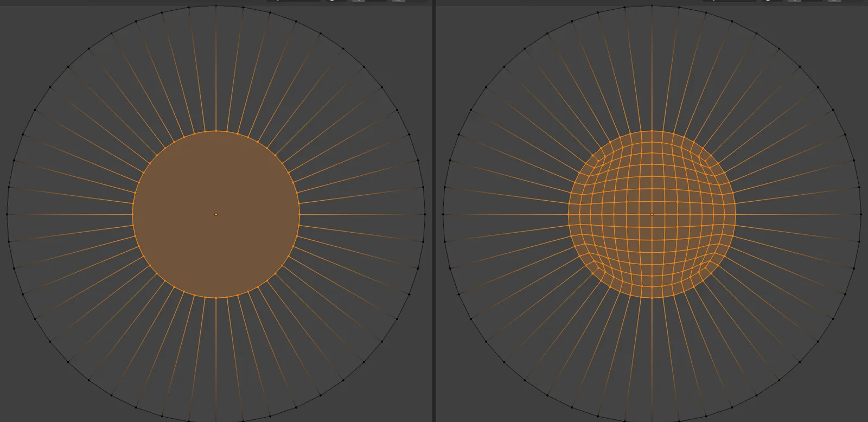Select topmost vertex of grid-filled circle, right viewport
868x422 pixels.
pos(652,131)
